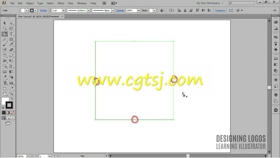This screenshot has height=158, width=280.
Task: Select the Zoom tool
Action: pyautogui.click(x=11, y=93)
